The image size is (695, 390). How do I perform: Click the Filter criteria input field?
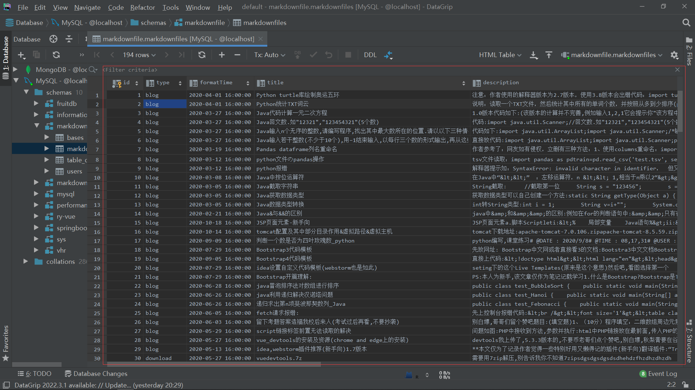pyautogui.click(x=388, y=70)
